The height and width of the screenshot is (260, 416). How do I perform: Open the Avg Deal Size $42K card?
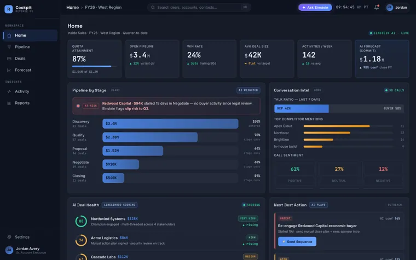267,59
